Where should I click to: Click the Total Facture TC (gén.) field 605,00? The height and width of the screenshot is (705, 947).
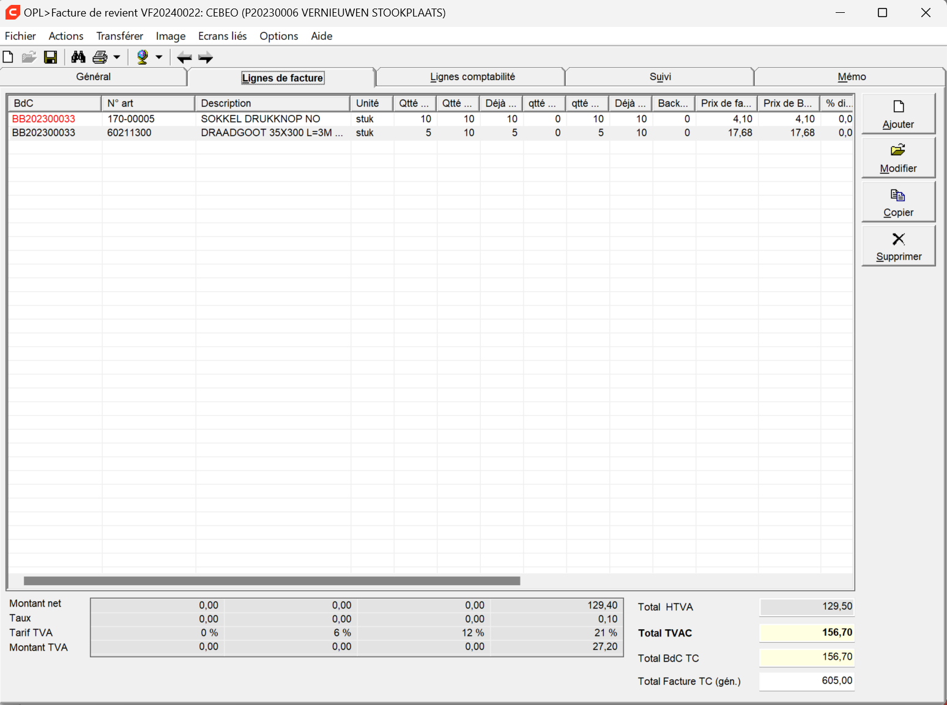click(x=807, y=681)
